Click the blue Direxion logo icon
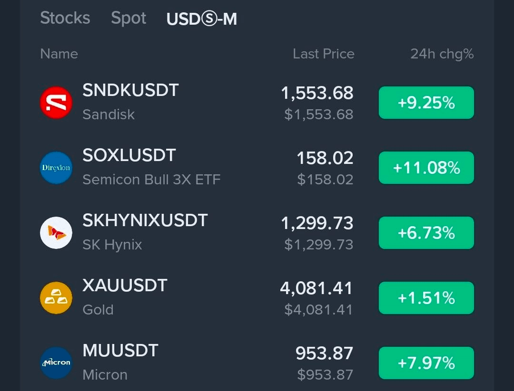The width and height of the screenshot is (514, 391). pyautogui.click(x=56, y=168)
